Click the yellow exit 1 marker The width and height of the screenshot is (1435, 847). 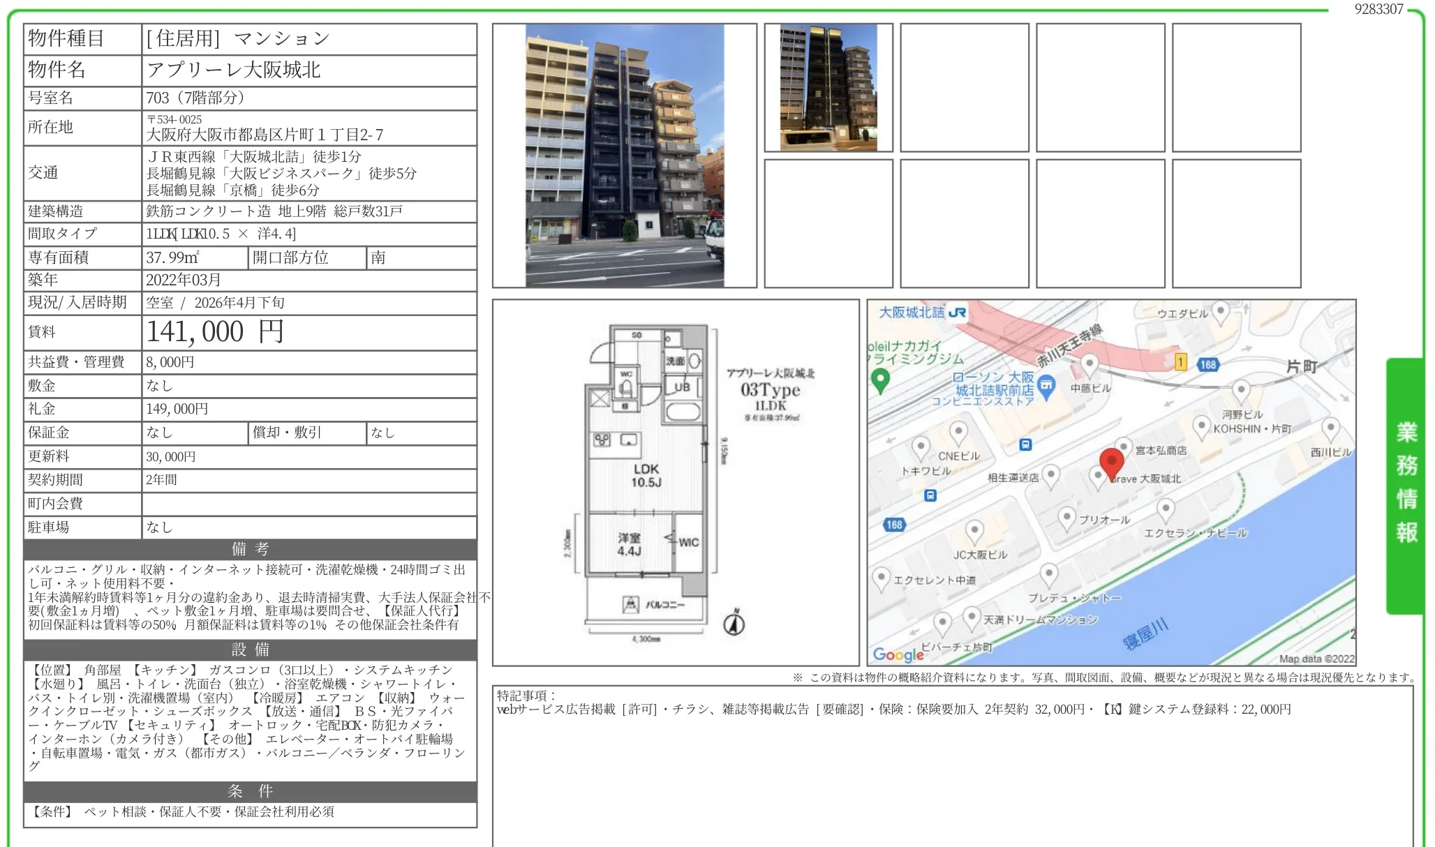[1180, 361]
